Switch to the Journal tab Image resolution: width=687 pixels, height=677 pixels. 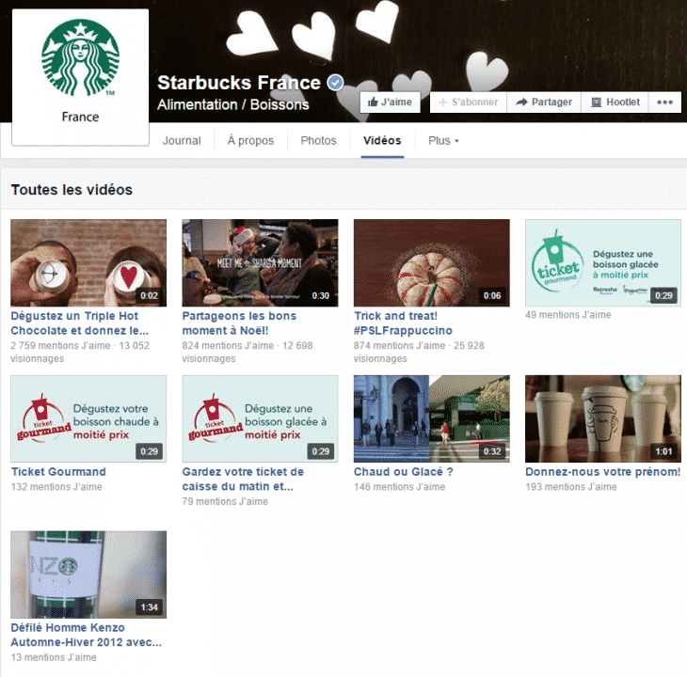tap(182, 141)
